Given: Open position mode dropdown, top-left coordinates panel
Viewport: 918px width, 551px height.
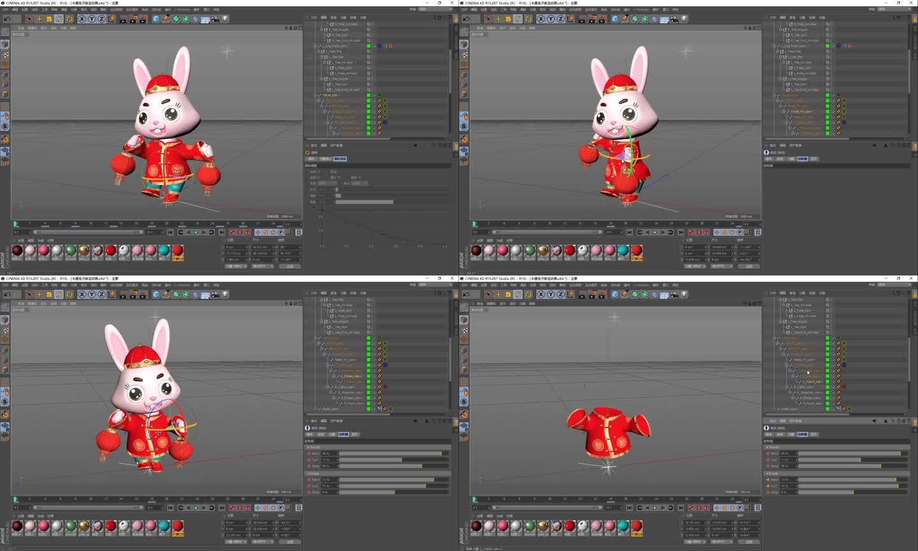Looking at the screenshot, I should pyautogui.click(x=236, y=267).
